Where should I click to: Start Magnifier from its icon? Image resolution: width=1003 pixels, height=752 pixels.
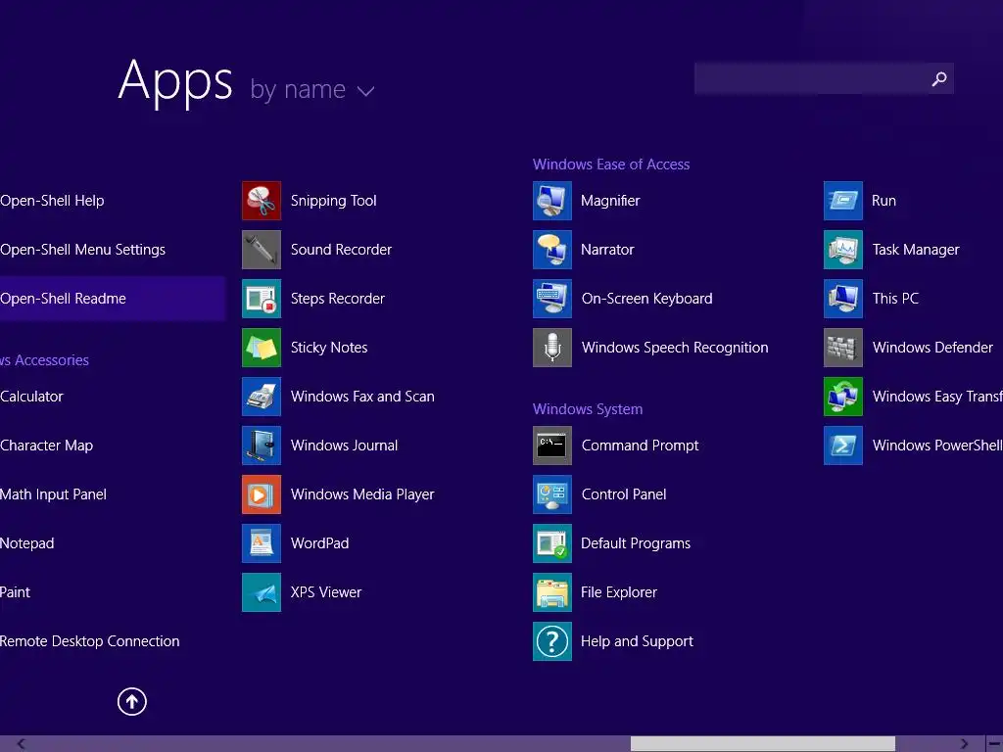[552, 201]
